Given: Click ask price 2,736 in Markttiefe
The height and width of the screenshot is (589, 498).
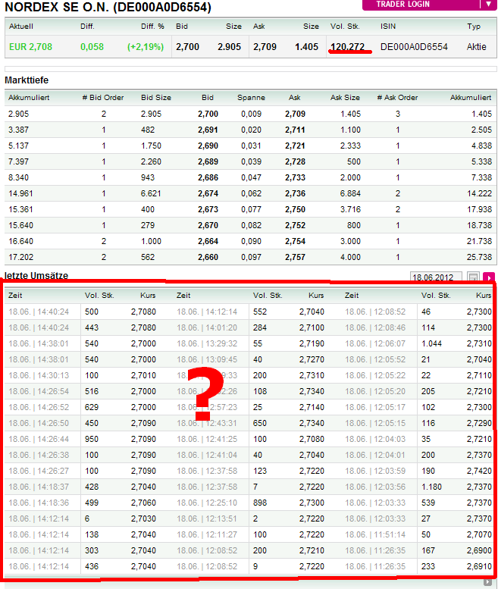Looking at the screenshot, I should pos(295,194).
